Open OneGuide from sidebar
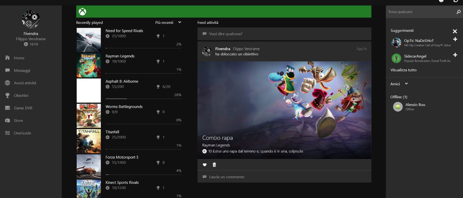Viewport: 463px width, 198px height. coord(18,133)
